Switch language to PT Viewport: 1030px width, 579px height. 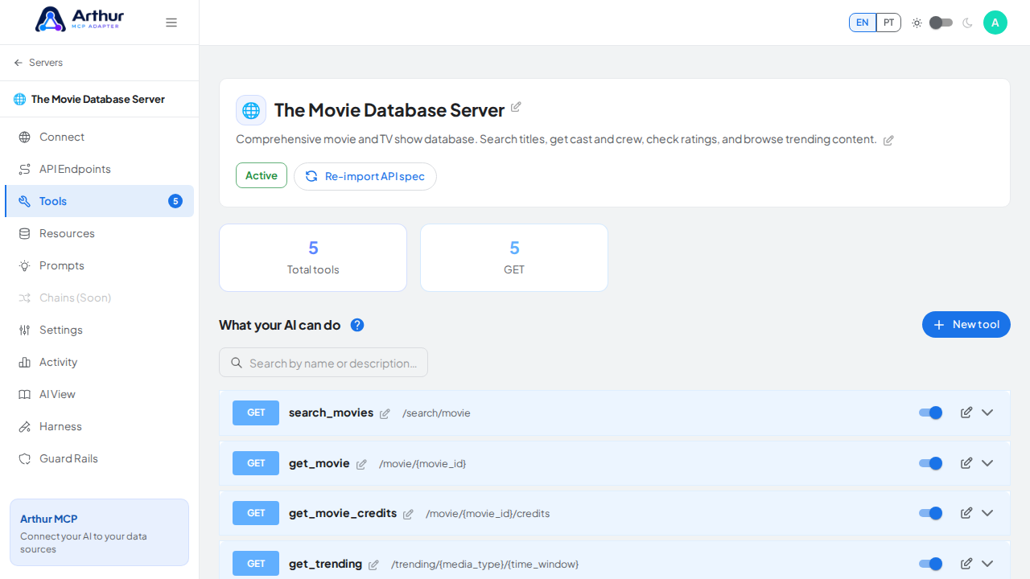888,23
